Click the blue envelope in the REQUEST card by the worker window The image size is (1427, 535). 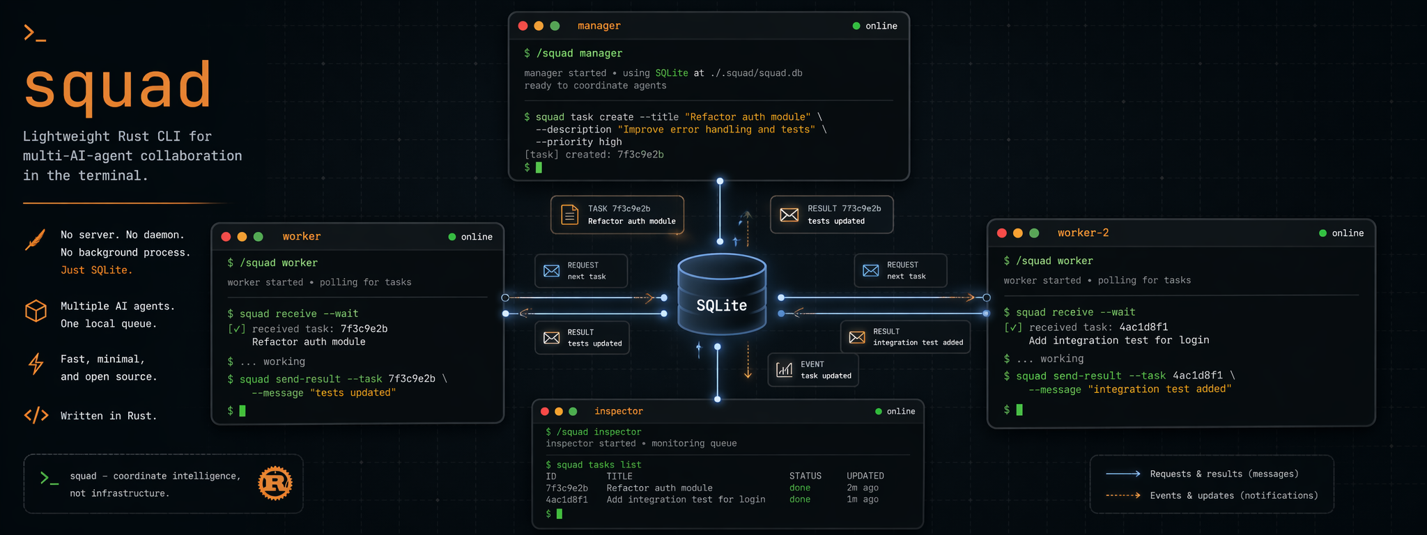click(552, 271)
